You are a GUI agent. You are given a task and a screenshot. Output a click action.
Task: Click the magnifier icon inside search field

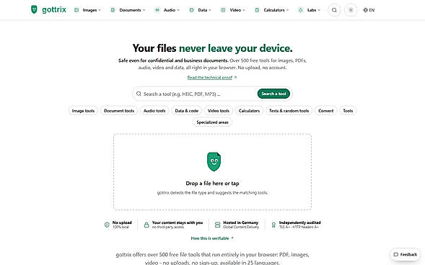tap(139, 94)
